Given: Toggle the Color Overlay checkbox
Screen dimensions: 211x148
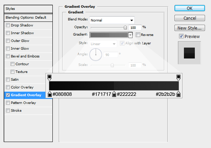Looking at the screenshot, I should pos(8,87).
